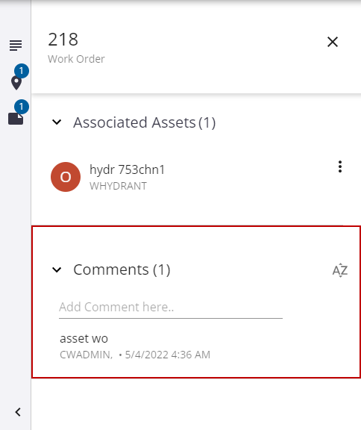
Task: Close the Work Order 218 panel
Action: pos(333,42)
